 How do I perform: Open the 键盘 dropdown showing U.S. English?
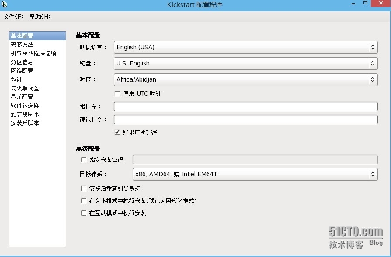point(246,63)
